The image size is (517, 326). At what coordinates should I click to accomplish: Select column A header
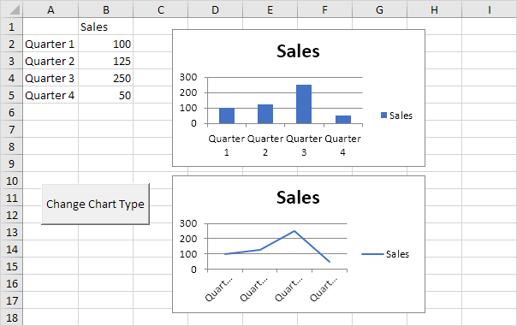pyautogui.click(x=51, y=9)
